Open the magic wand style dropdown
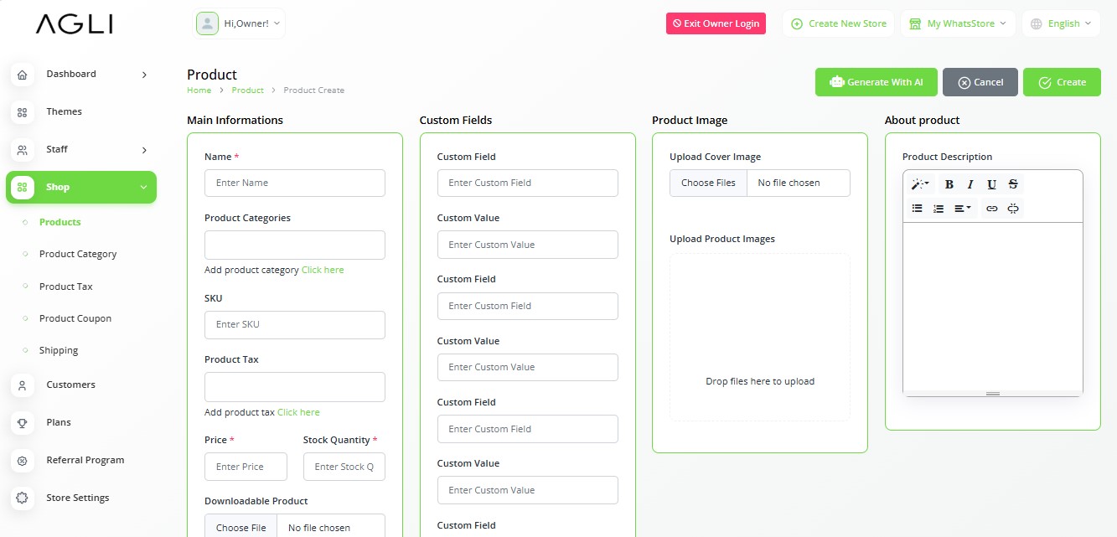Viewport: 1117px width, 537px height. [x=920, y=184]
